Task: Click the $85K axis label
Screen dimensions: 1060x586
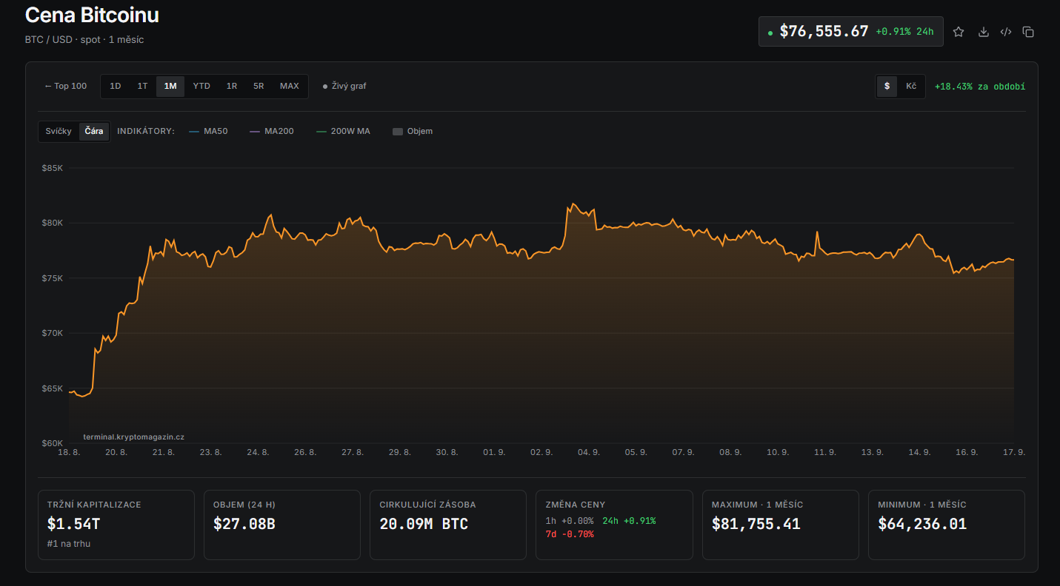Action: [53, 168]
